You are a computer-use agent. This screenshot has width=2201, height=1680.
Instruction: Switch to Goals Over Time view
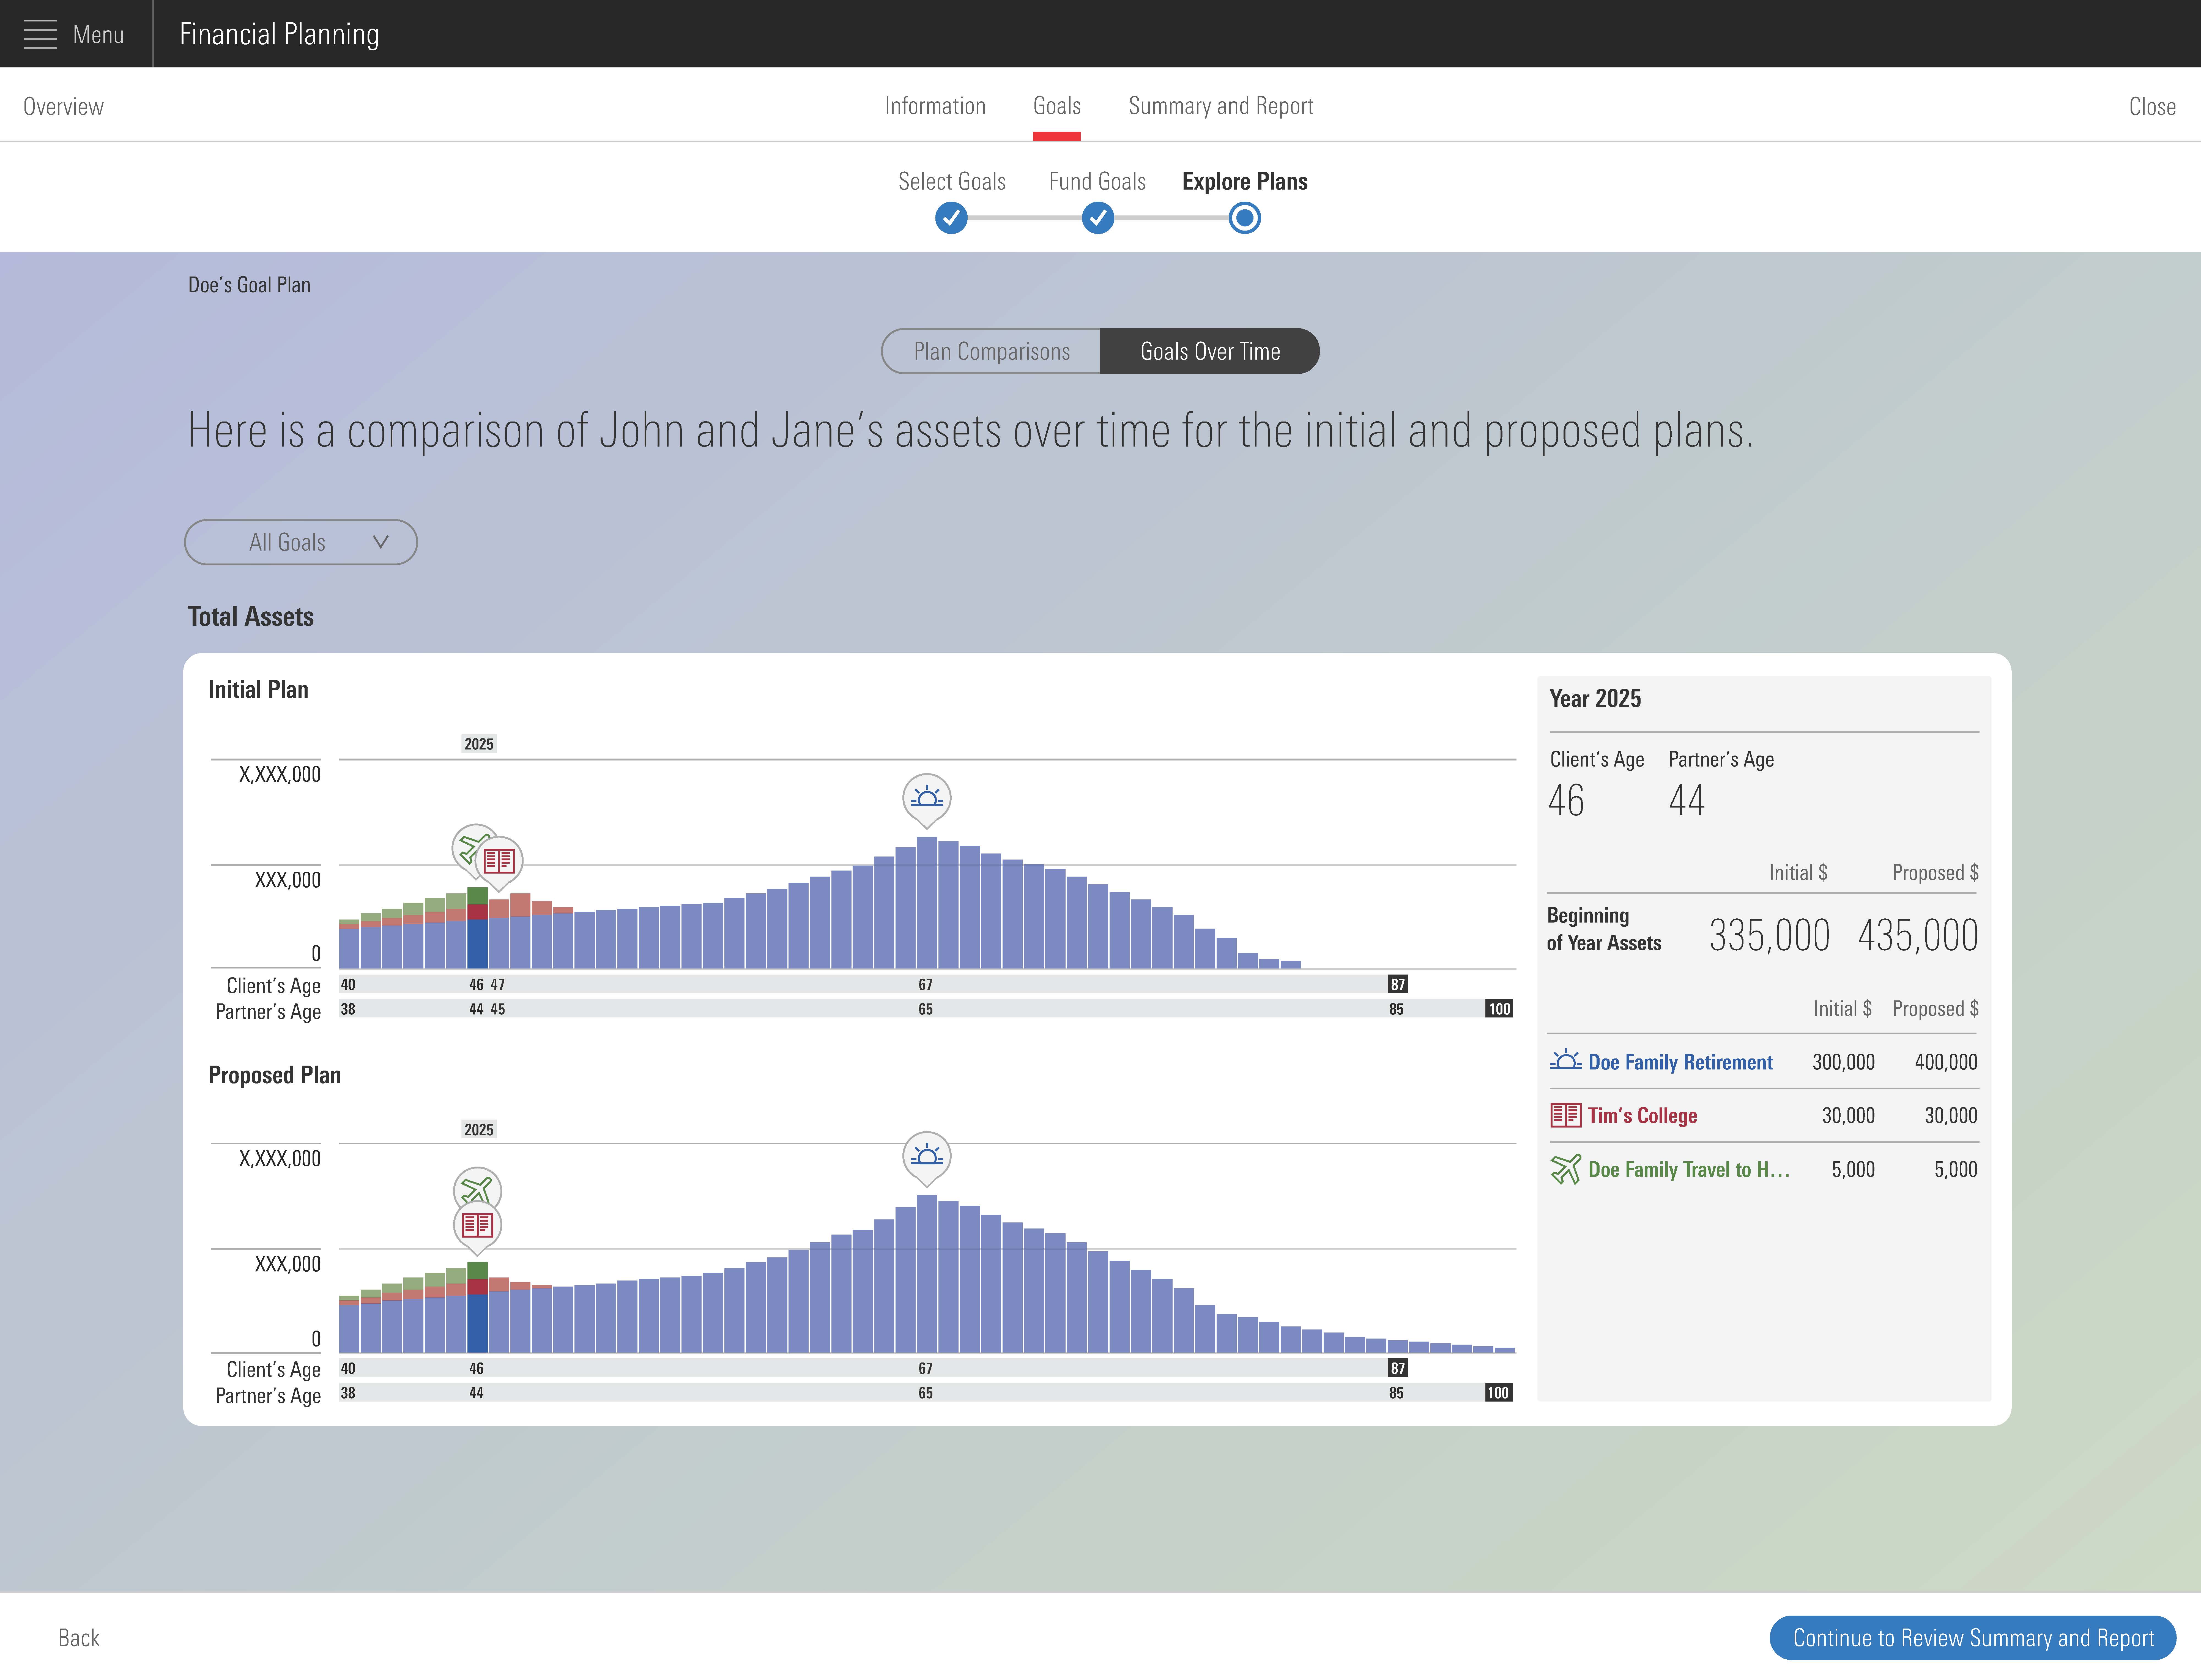(1210, 351)
